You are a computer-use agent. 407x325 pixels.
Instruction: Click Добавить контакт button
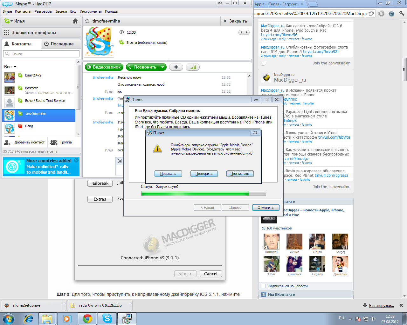point(25,142)
